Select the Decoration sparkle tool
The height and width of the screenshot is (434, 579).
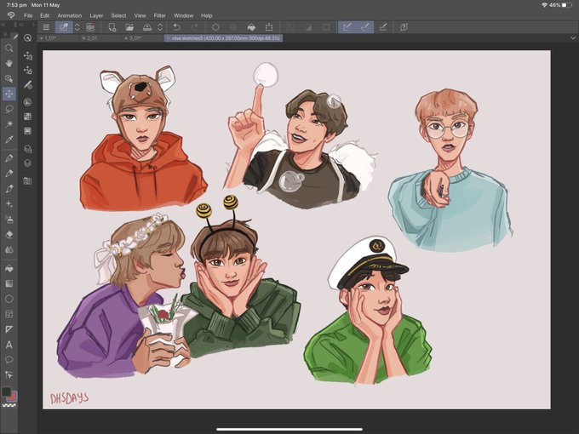(9, 203)
